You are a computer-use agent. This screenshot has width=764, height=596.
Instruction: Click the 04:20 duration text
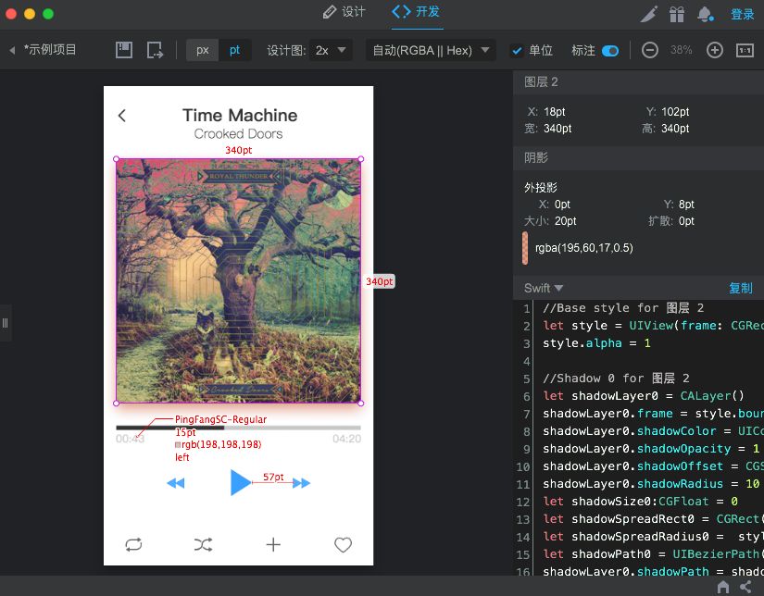click(x=347, y=439)
